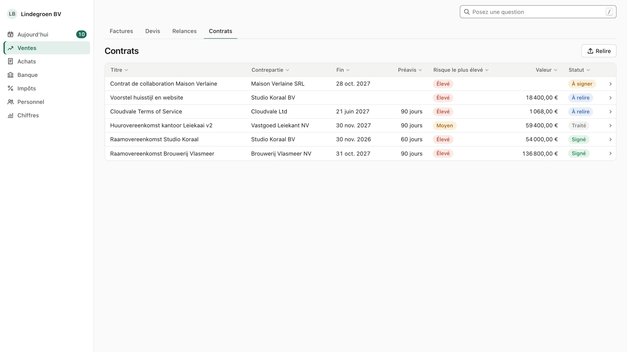627x352 pixels.
Task: Open row arrow for Contrat de collaboration Maison Verlaine
Action: pos(610,84)
